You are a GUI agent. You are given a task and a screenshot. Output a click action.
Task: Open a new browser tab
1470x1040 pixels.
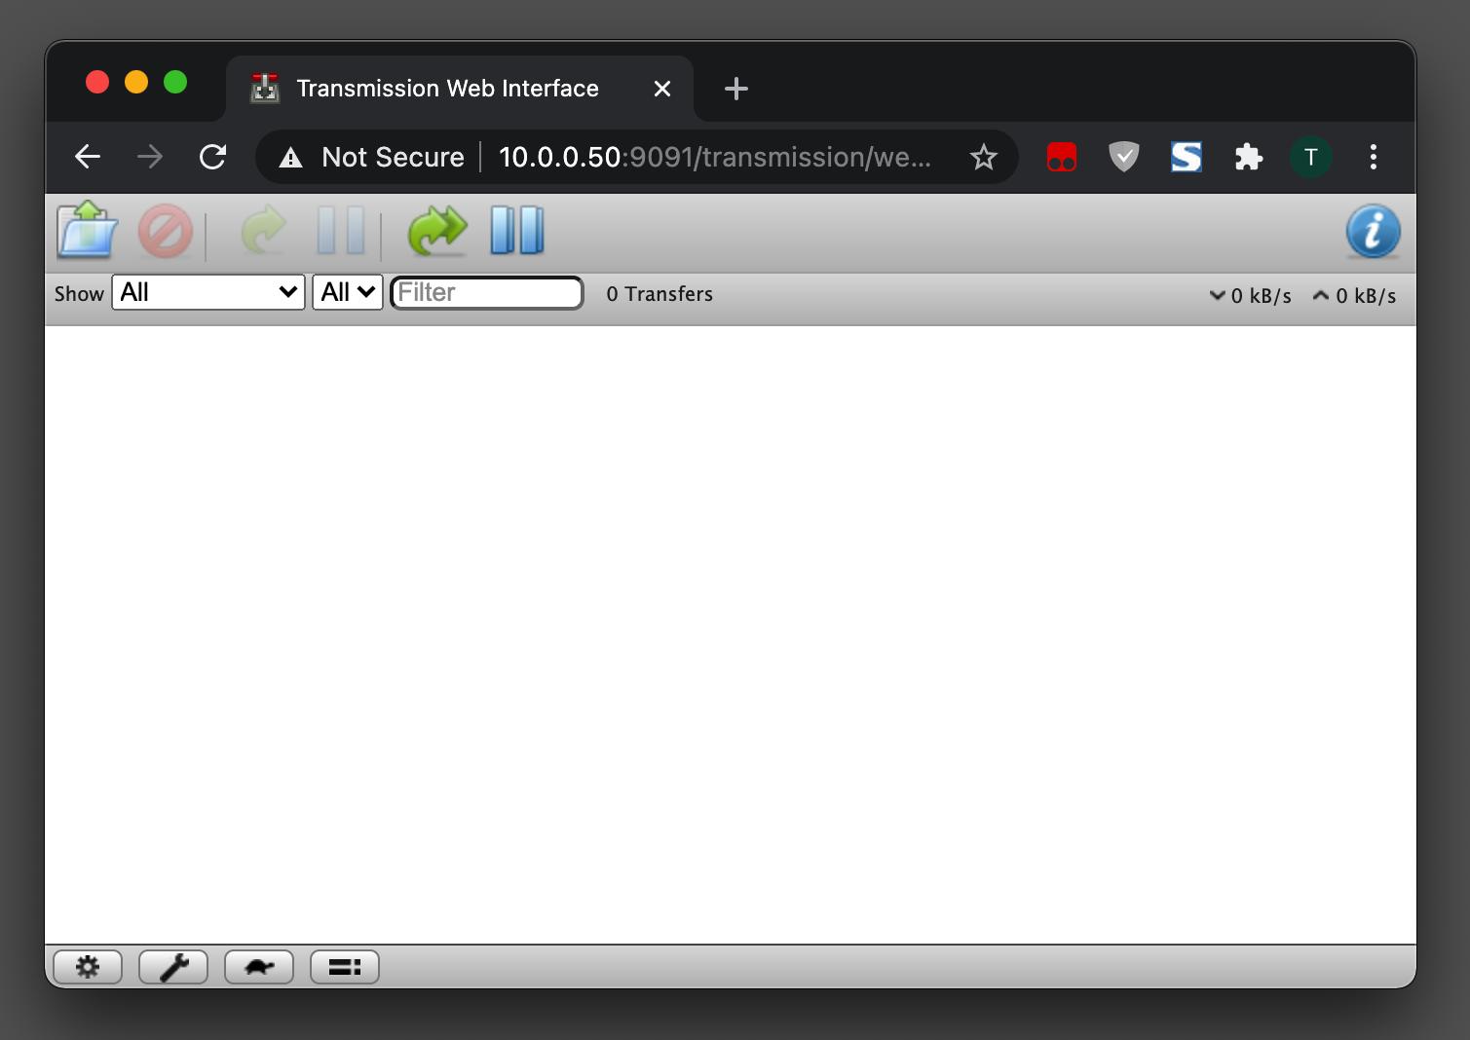(736, 89)
